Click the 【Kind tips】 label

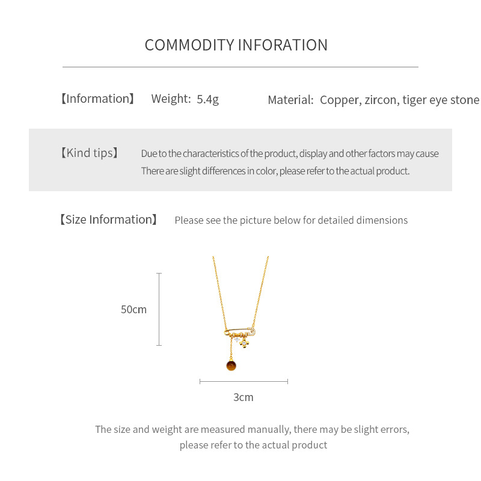(90, 153)
